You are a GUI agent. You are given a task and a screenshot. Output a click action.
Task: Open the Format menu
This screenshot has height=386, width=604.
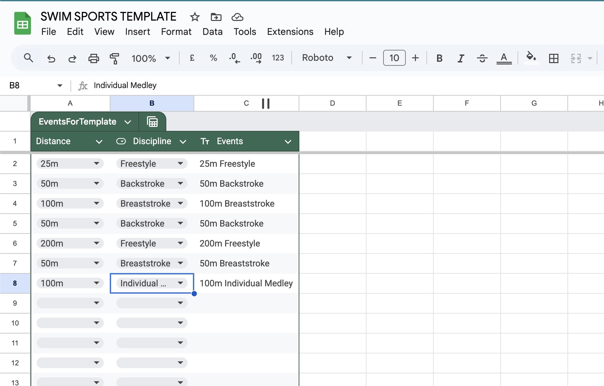[176, 32]
